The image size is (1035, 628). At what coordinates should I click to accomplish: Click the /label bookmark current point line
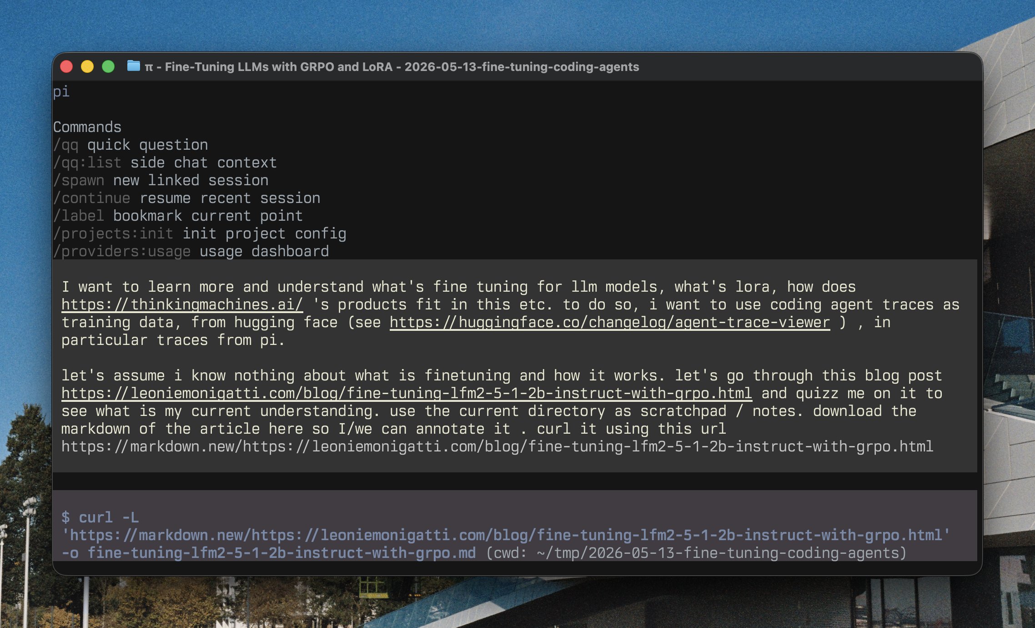[x=178, y=216]
